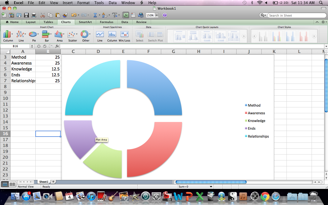Insert a Column chart
The image size is (328, 205).
(8, 36)
